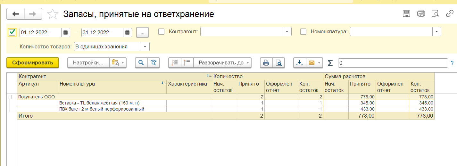
Task: Enable the Контрагент filter checkbox
Action: point(162,32)
